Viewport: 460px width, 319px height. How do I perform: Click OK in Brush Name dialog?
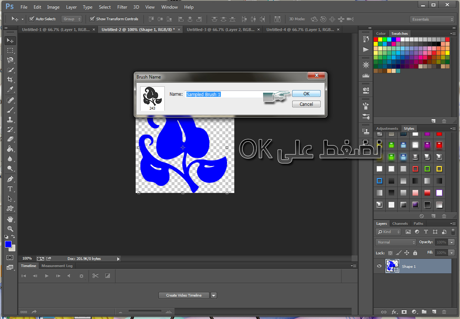point(306,93)
